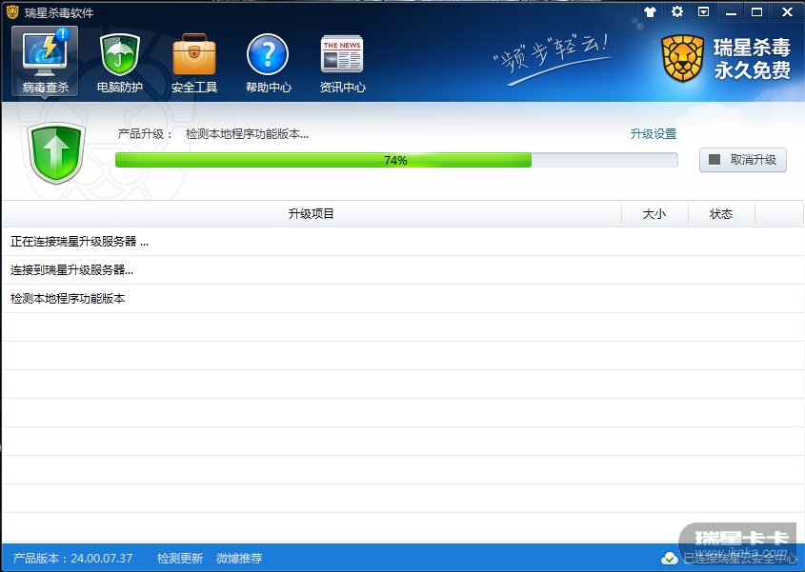Click the 升级项目 column header
Screen dimensions: 805x572
(312, 214)
